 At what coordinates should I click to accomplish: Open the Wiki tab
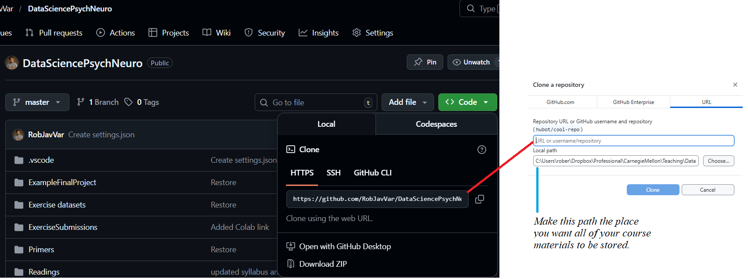pos(217,33)
